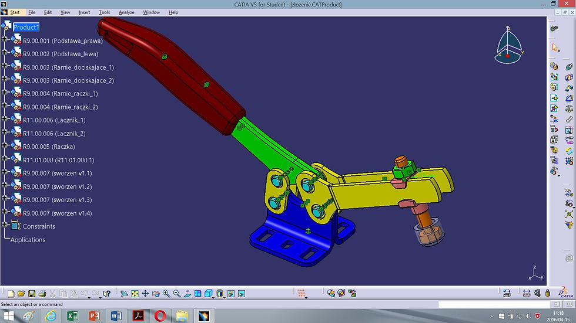The height and width of the screenshot is (323, 576).
Task: Click the Create Multi-View icon
Action: (197, 293)
